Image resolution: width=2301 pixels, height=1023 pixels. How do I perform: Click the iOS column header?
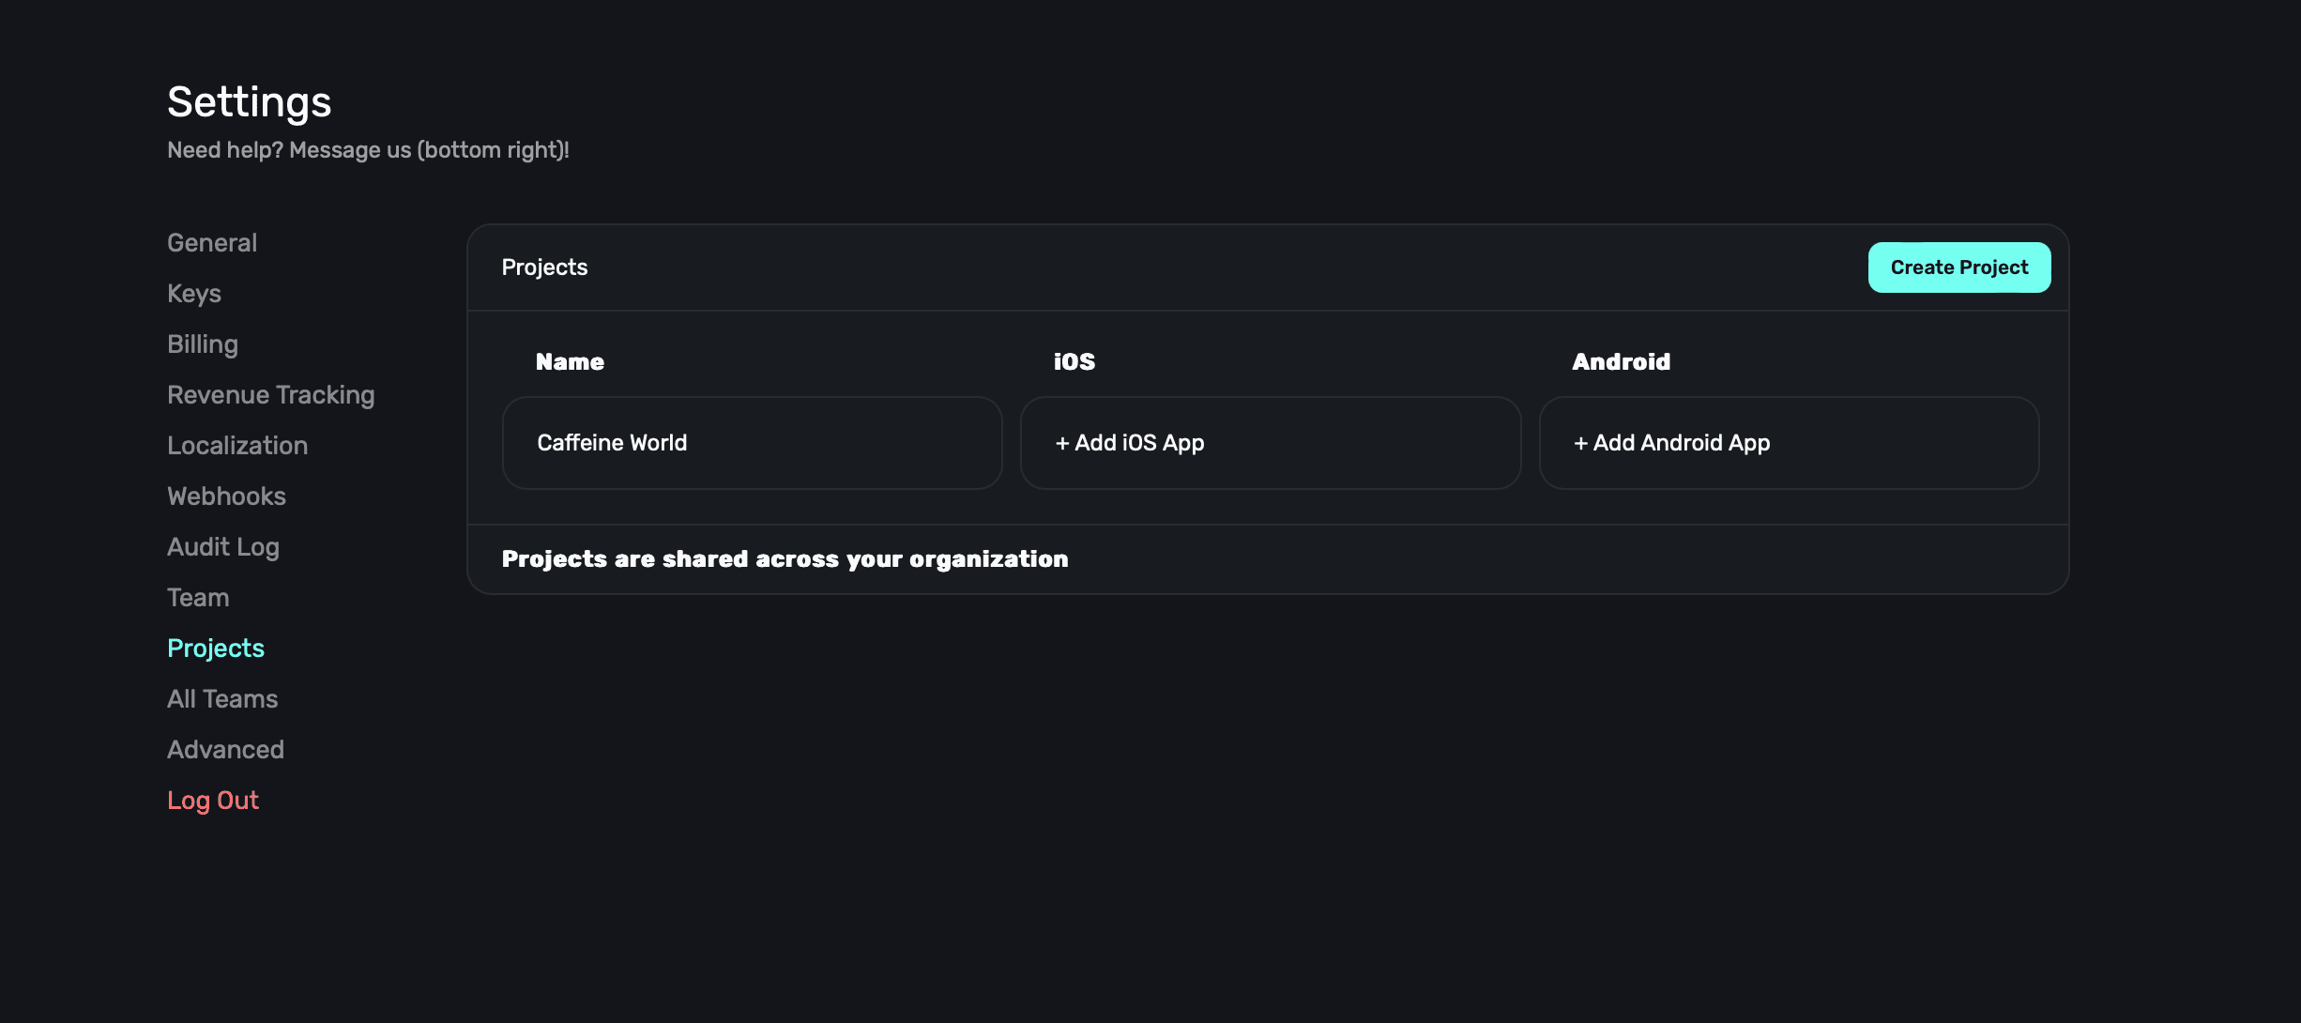(1074, 362)
